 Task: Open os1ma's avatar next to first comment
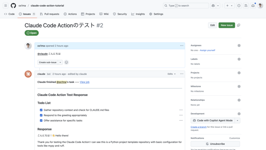[x=28, y=46]
